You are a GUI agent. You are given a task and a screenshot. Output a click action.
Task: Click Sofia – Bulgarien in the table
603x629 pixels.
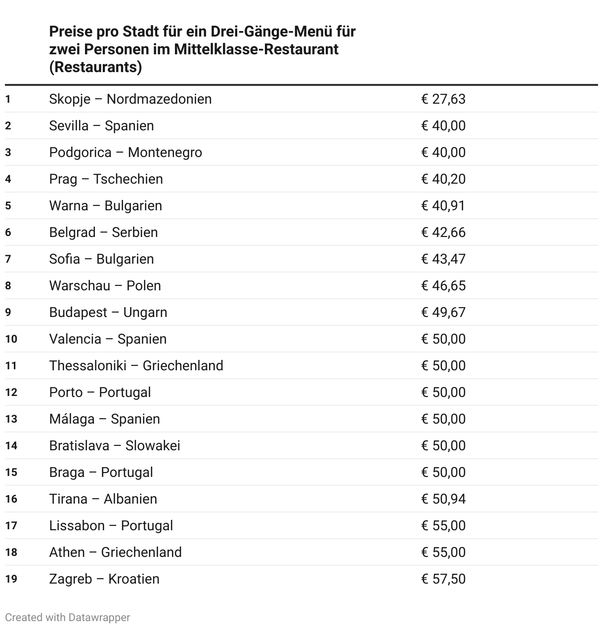coord(101,259)
